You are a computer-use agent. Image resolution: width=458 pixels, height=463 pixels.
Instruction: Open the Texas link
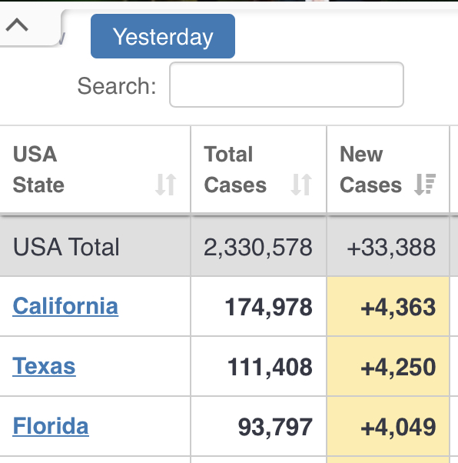coord(44,366)
